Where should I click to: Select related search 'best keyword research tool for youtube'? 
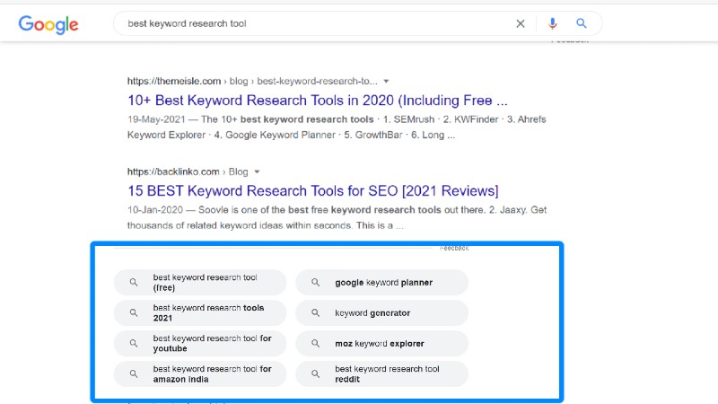[200, 344]
